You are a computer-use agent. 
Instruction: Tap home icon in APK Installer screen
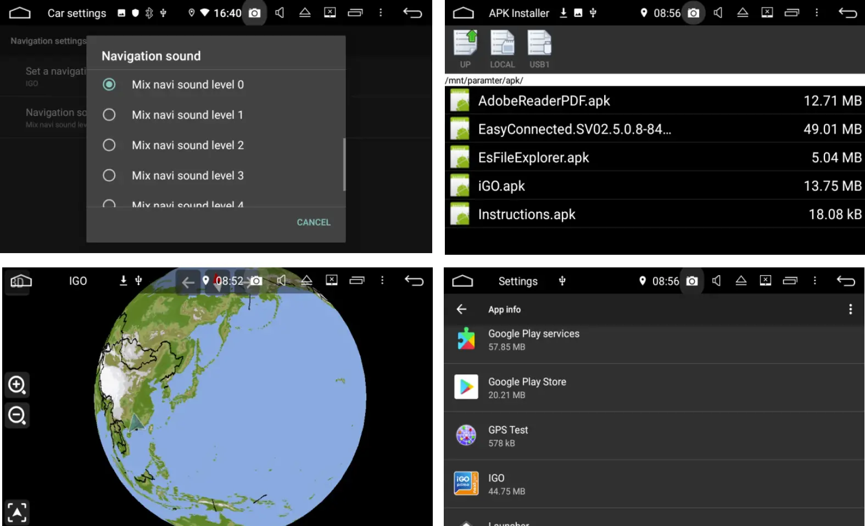(x=463, y=13)
